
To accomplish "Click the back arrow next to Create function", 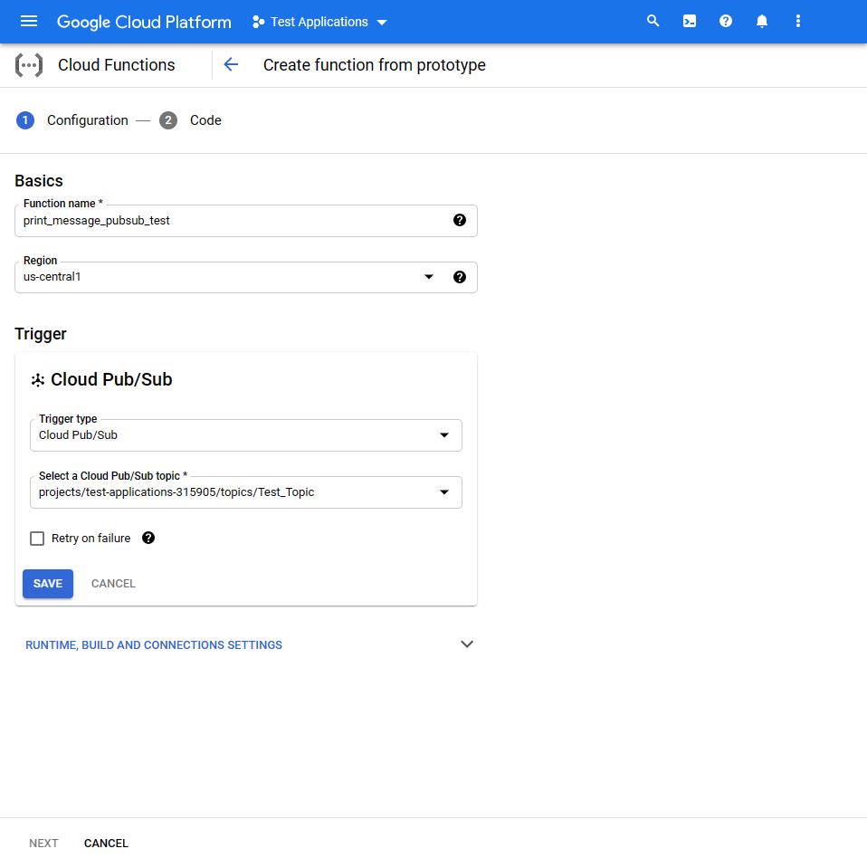I will (x=231, y=64).
